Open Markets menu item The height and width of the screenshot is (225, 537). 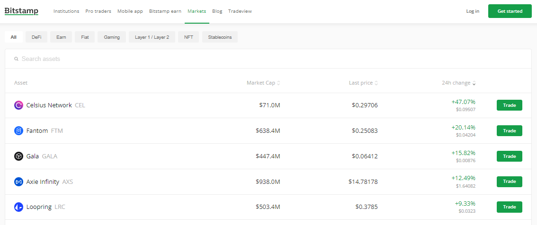[197, 11]
